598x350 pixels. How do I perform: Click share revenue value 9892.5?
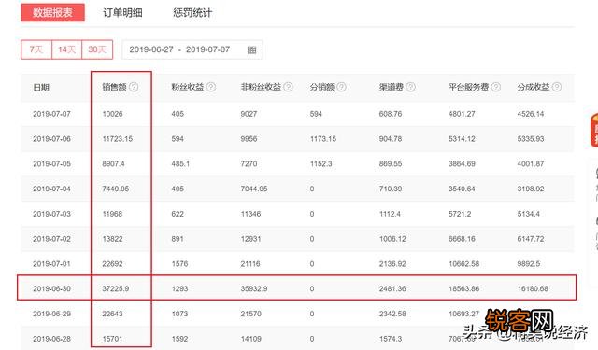click(x=529, y=263)
